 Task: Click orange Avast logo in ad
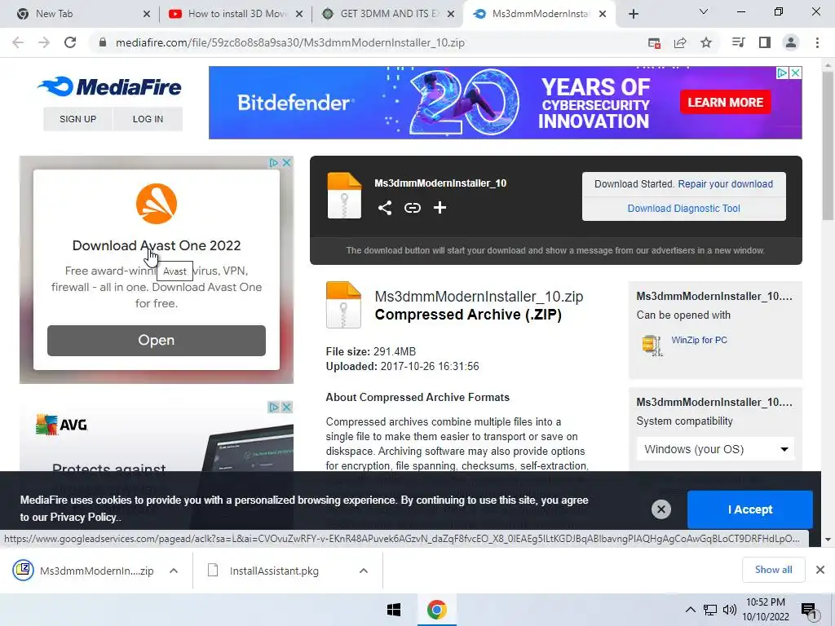pyautogui.click(x=156, y=204)
